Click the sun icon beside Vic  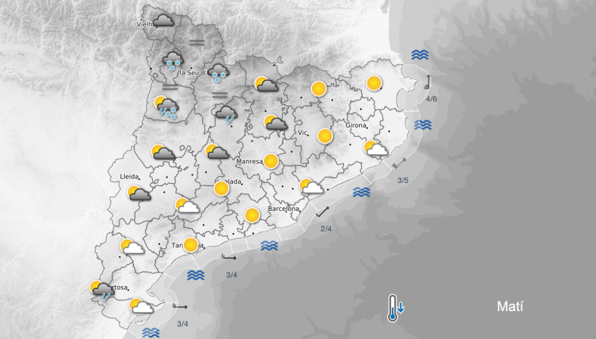(x=324, y=136)
